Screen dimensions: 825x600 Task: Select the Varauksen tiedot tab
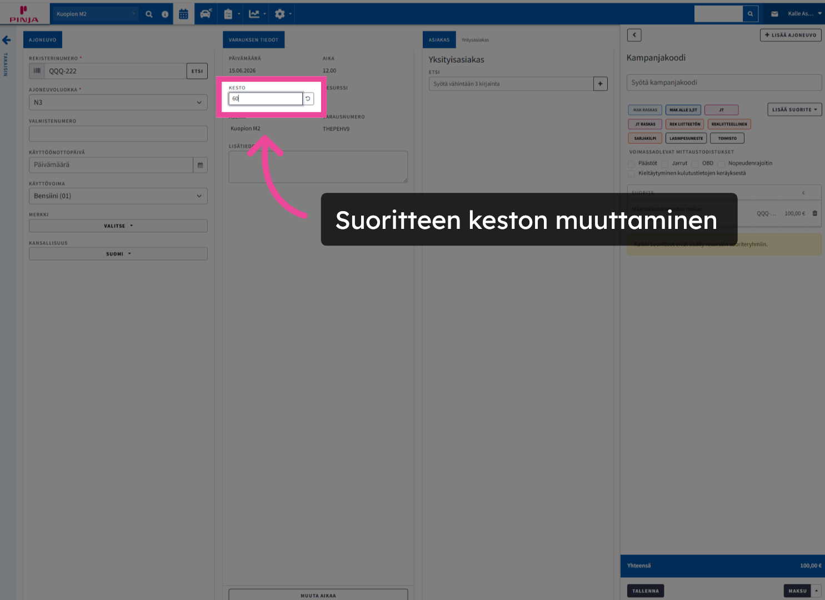pyautogui.click(x=253, y=40)
